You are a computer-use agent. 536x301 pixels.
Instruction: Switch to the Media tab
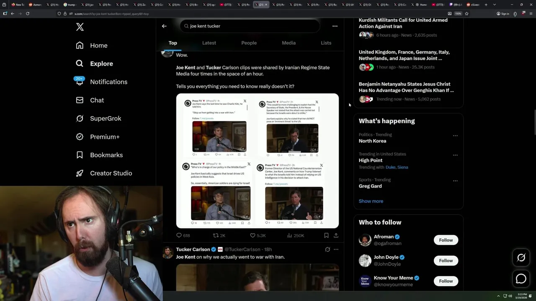tap(289, 43)
